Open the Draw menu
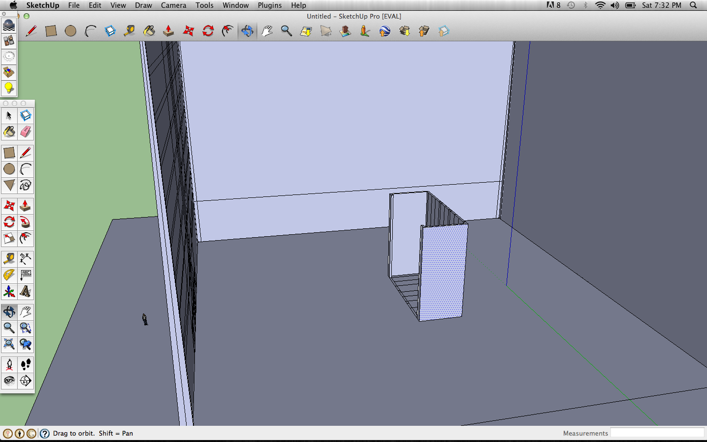This screenshot has width=707, height=442. click(x=143, y=5)
